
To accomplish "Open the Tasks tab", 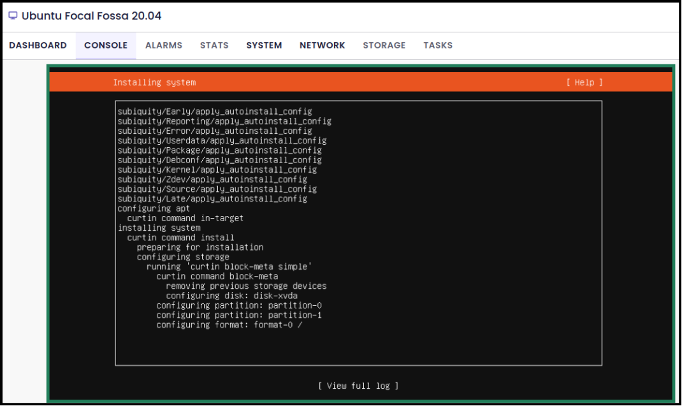I will coord(438,45).
